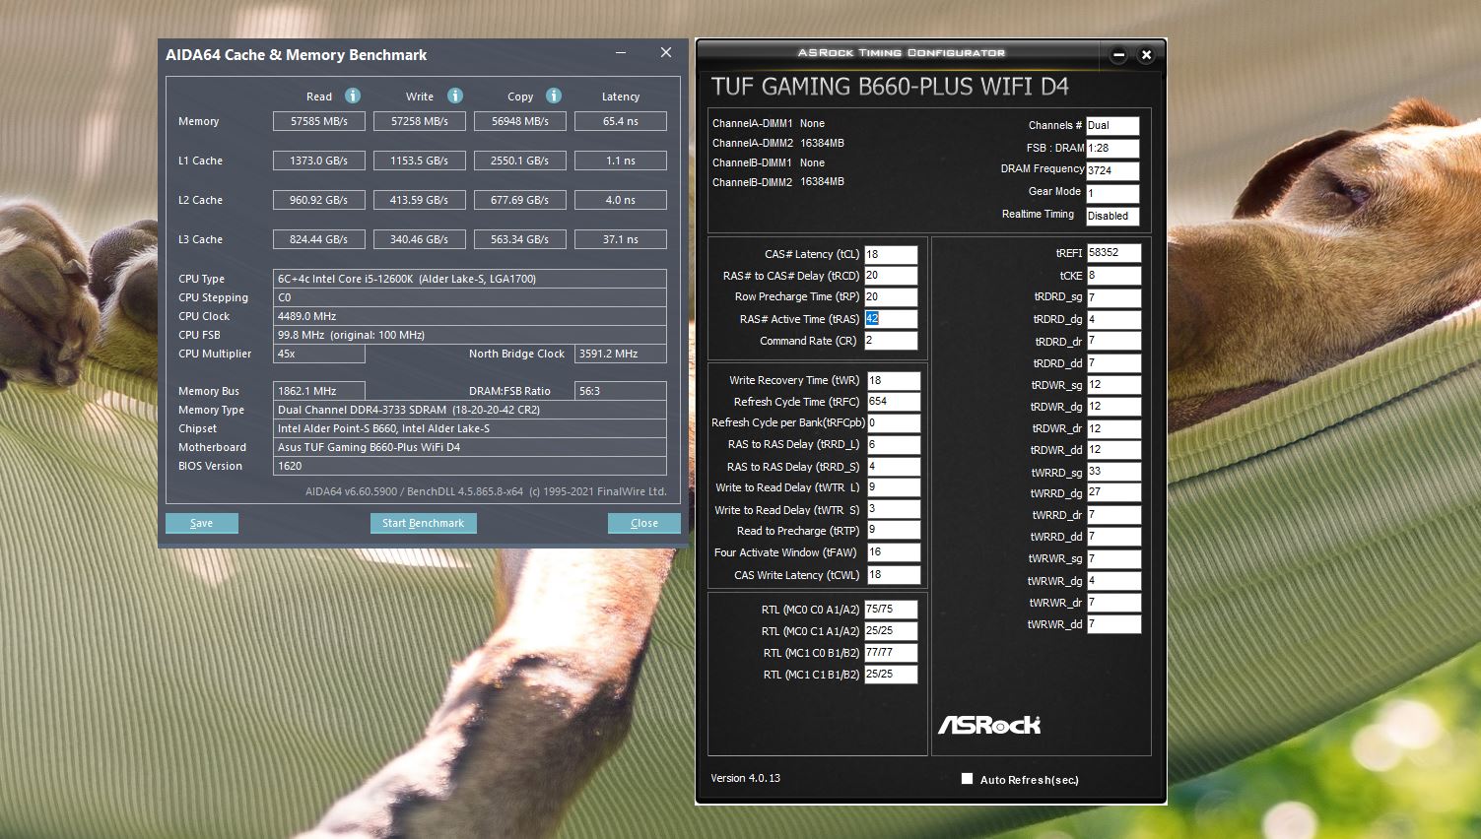Click the CAS# Latency (tCL) field

pyautogui.click(x=891, y=254)
